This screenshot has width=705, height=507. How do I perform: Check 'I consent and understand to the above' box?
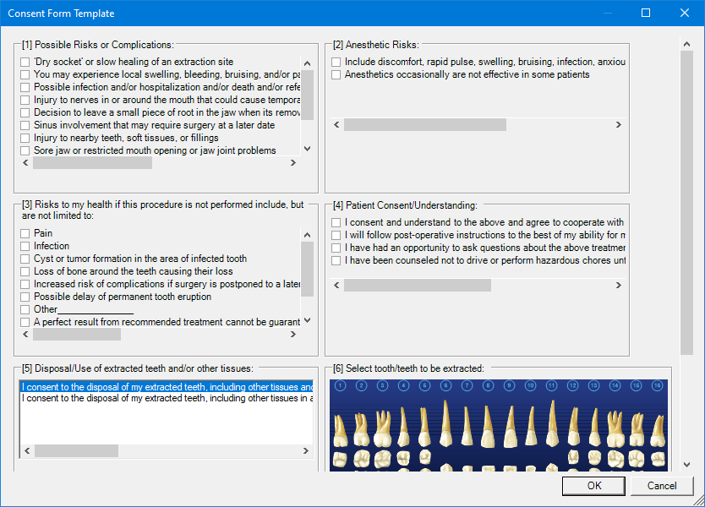click(x=336, y=222)
